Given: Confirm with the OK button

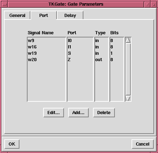Looking at the screenshot, I should (x=12, y=144).
